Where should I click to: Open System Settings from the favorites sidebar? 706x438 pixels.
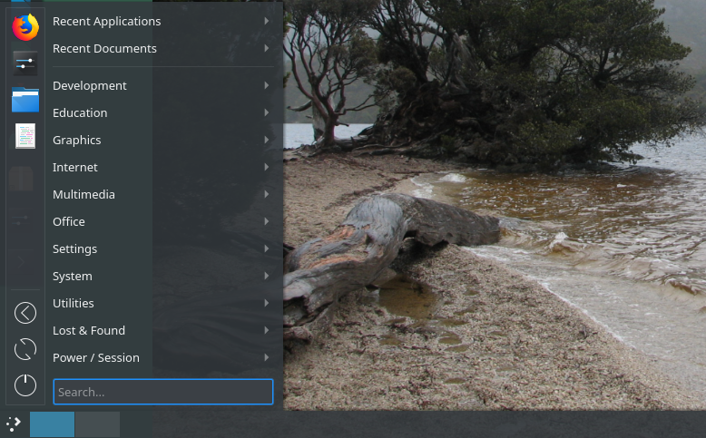pyautogui.click(x=25, y=63)
